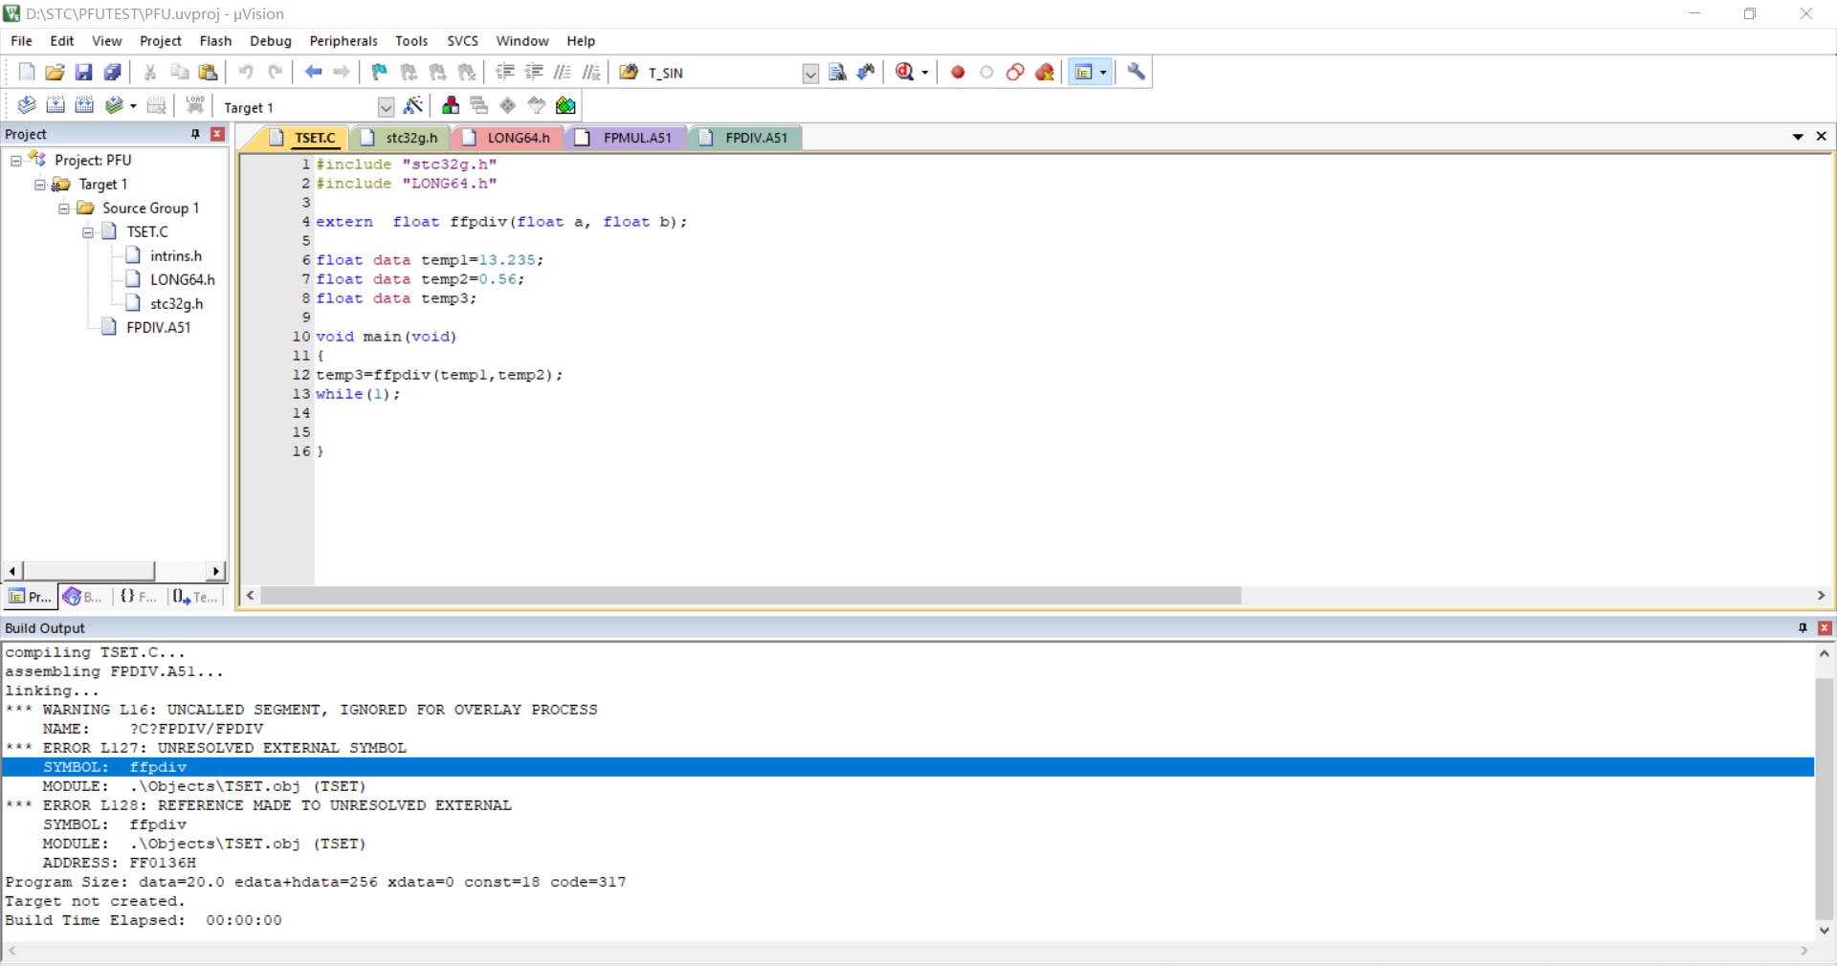Click the Comment selection icon
The image size is (1837, 966).
point(563,72)
